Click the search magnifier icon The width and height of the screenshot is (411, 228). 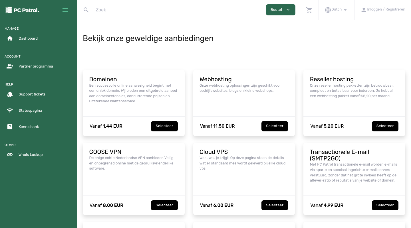point(86,10)
